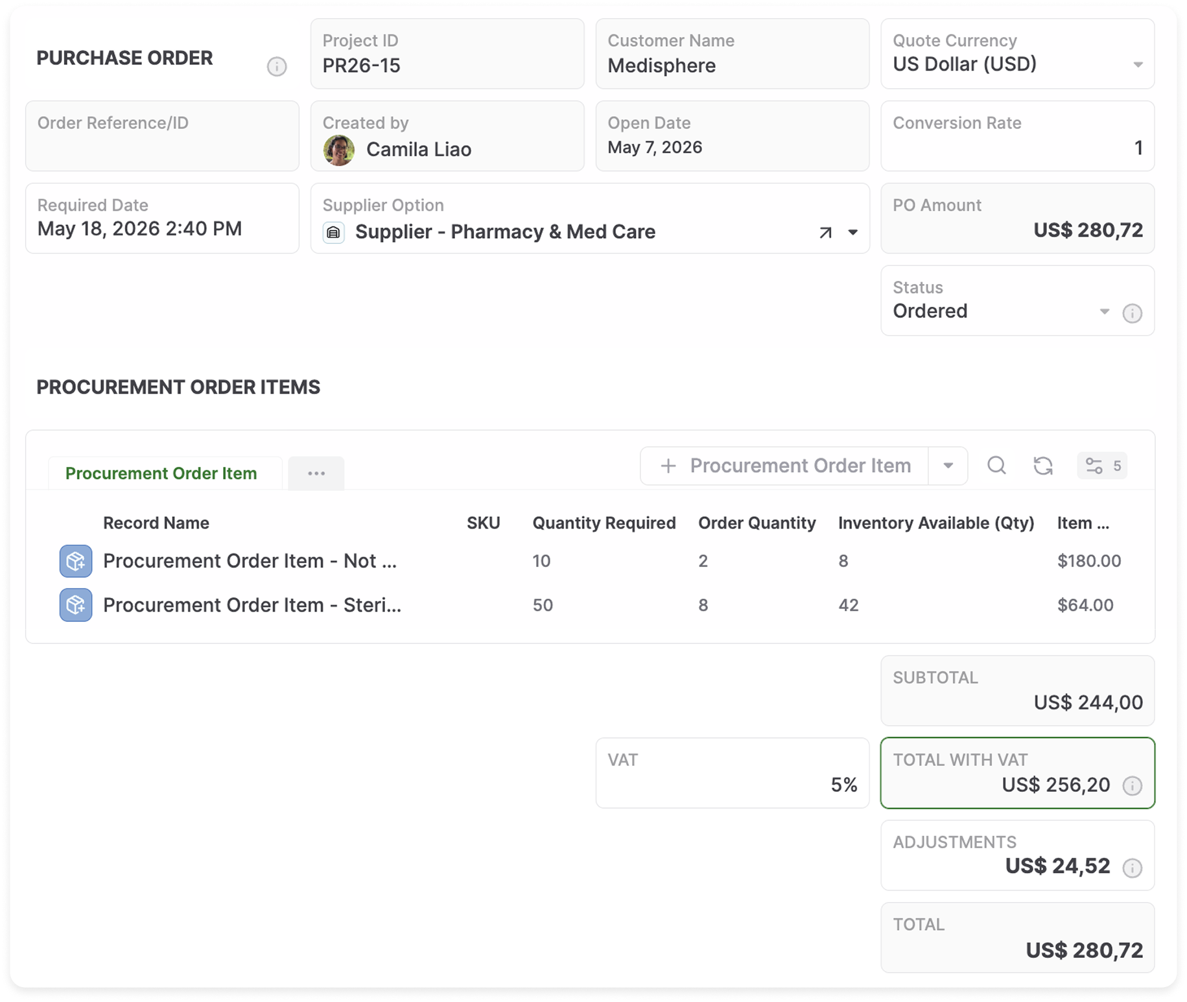Click the info icon next to Status
The height and width of the screenshot is (1002, 1187).
tap(1133, 313)
